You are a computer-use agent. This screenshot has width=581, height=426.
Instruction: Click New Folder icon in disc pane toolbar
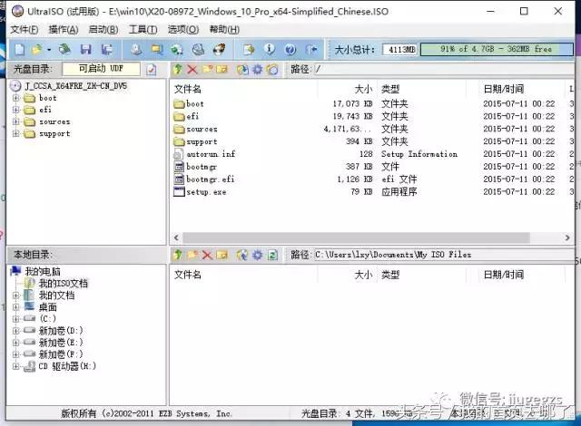pyautogui.click(x=207, y=69)
